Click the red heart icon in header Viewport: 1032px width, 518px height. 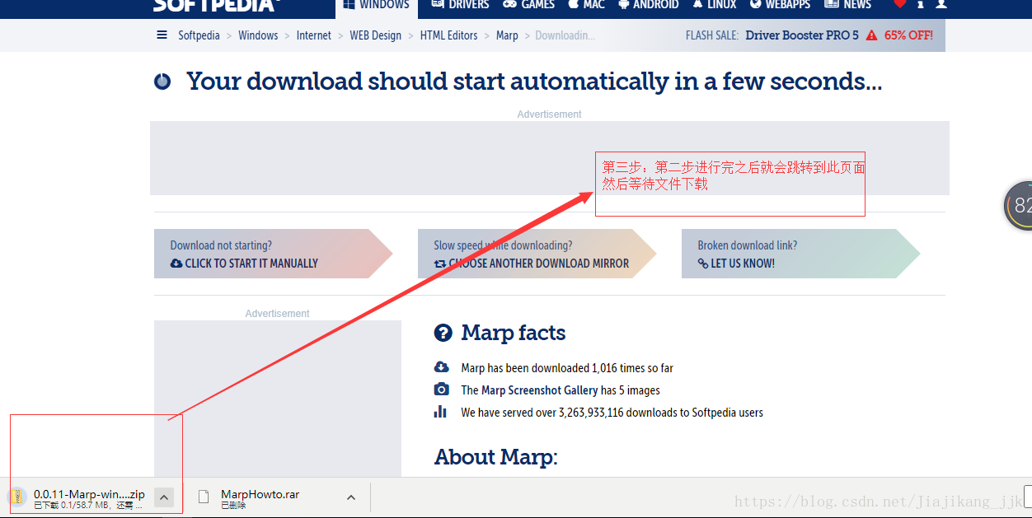tap(899, 4)
